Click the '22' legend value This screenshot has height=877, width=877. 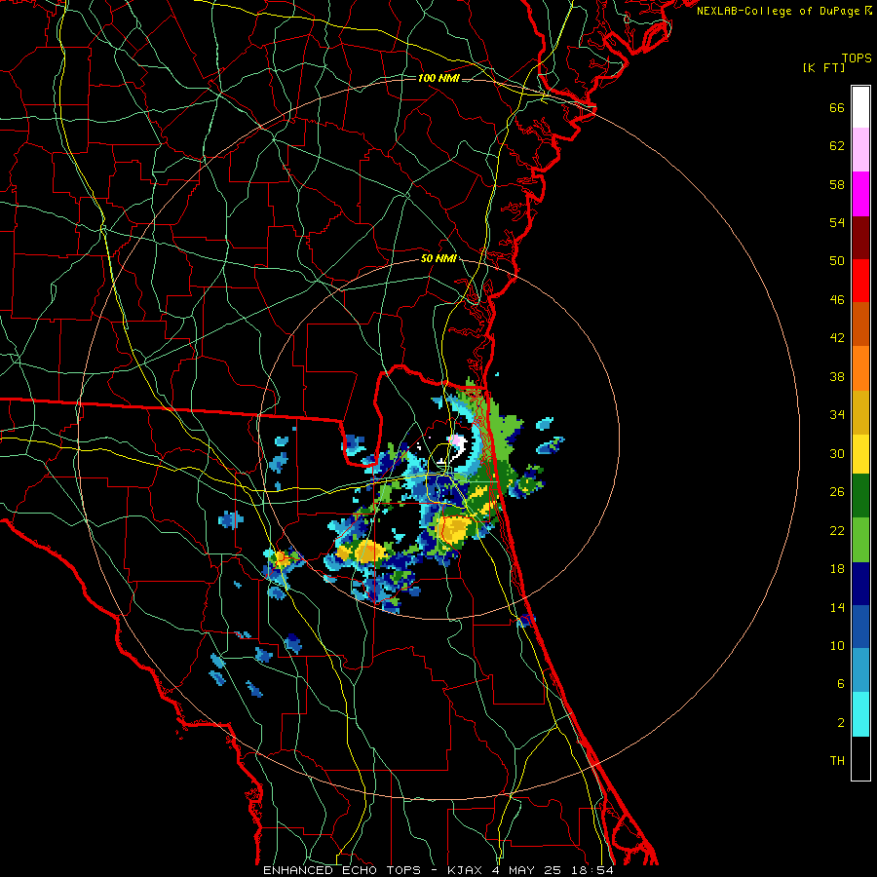tap(837, 531)
